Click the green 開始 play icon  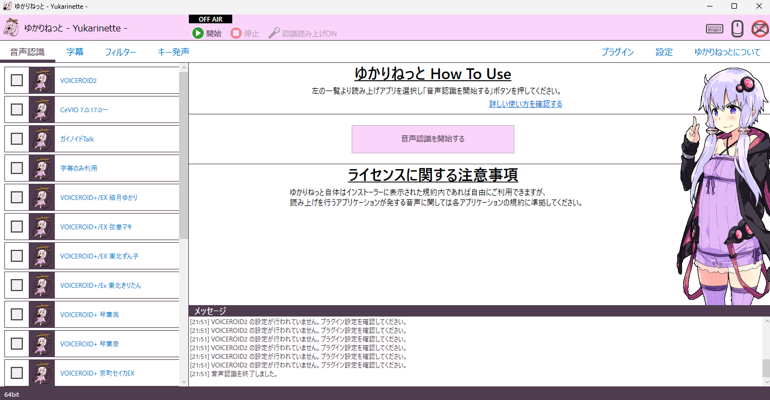[x=198, y=33]
